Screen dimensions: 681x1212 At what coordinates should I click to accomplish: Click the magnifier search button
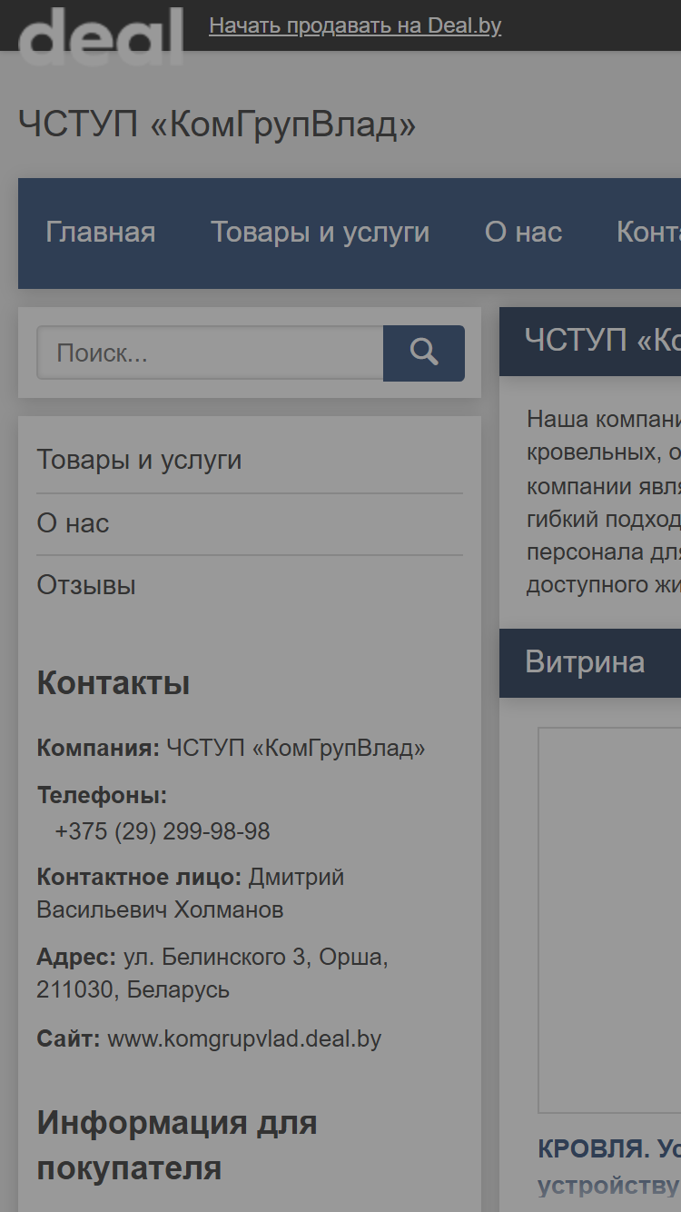tap(423, 353)
